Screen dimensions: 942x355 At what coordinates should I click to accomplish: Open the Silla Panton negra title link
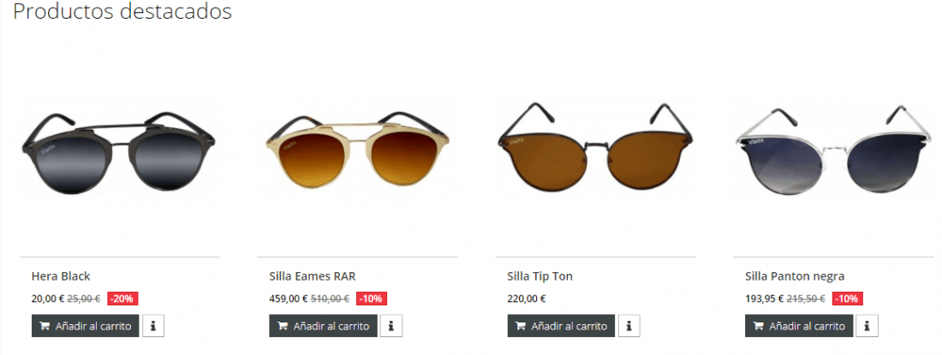point(795,276)
